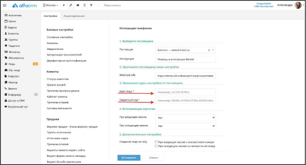Open Виджет Онлайн-расписание settings
Screen dimensions: 306x165
point(64,162)
